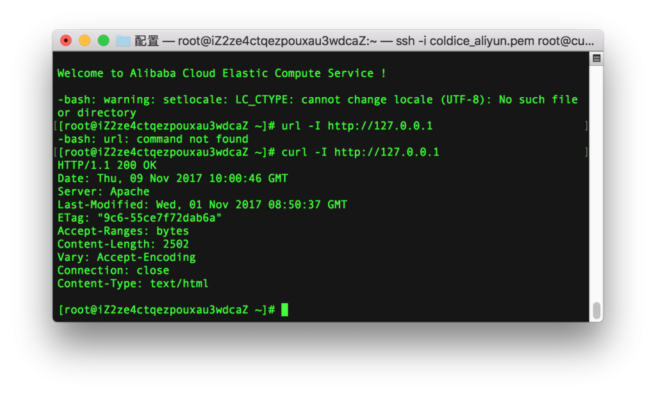656x397 pixels.
Task: Click the green block cursor at the prompt
Action: (x=284, y=309)
